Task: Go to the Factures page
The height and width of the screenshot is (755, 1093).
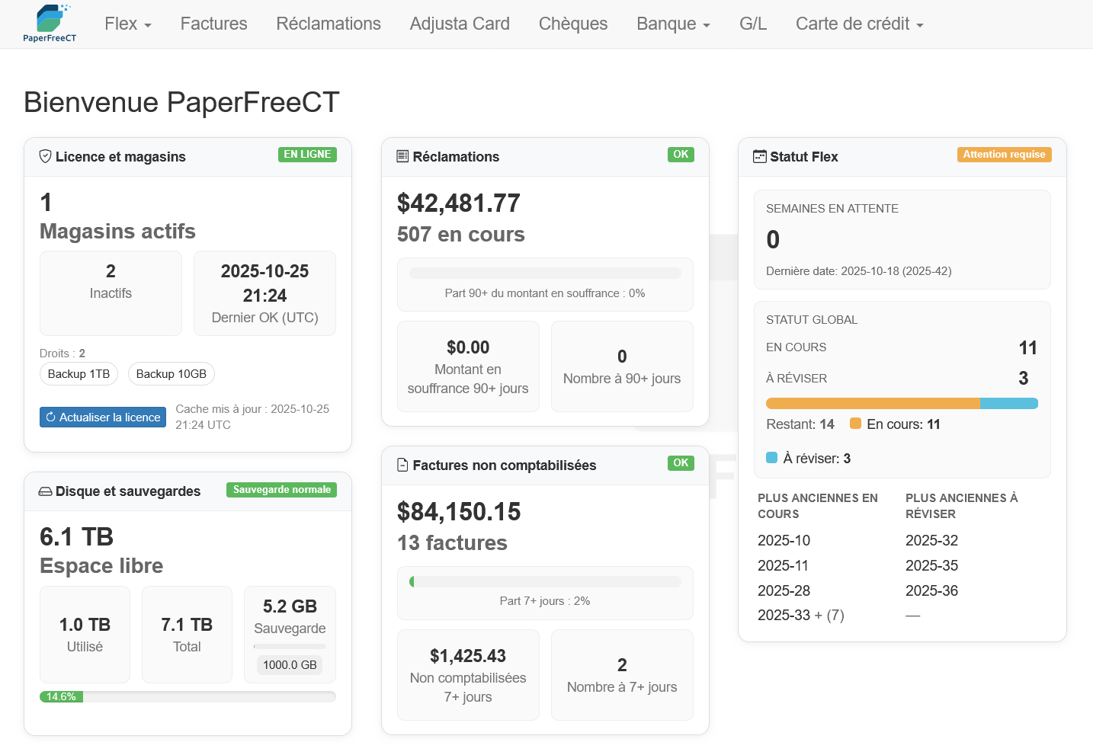Action: tap(213, 24)
